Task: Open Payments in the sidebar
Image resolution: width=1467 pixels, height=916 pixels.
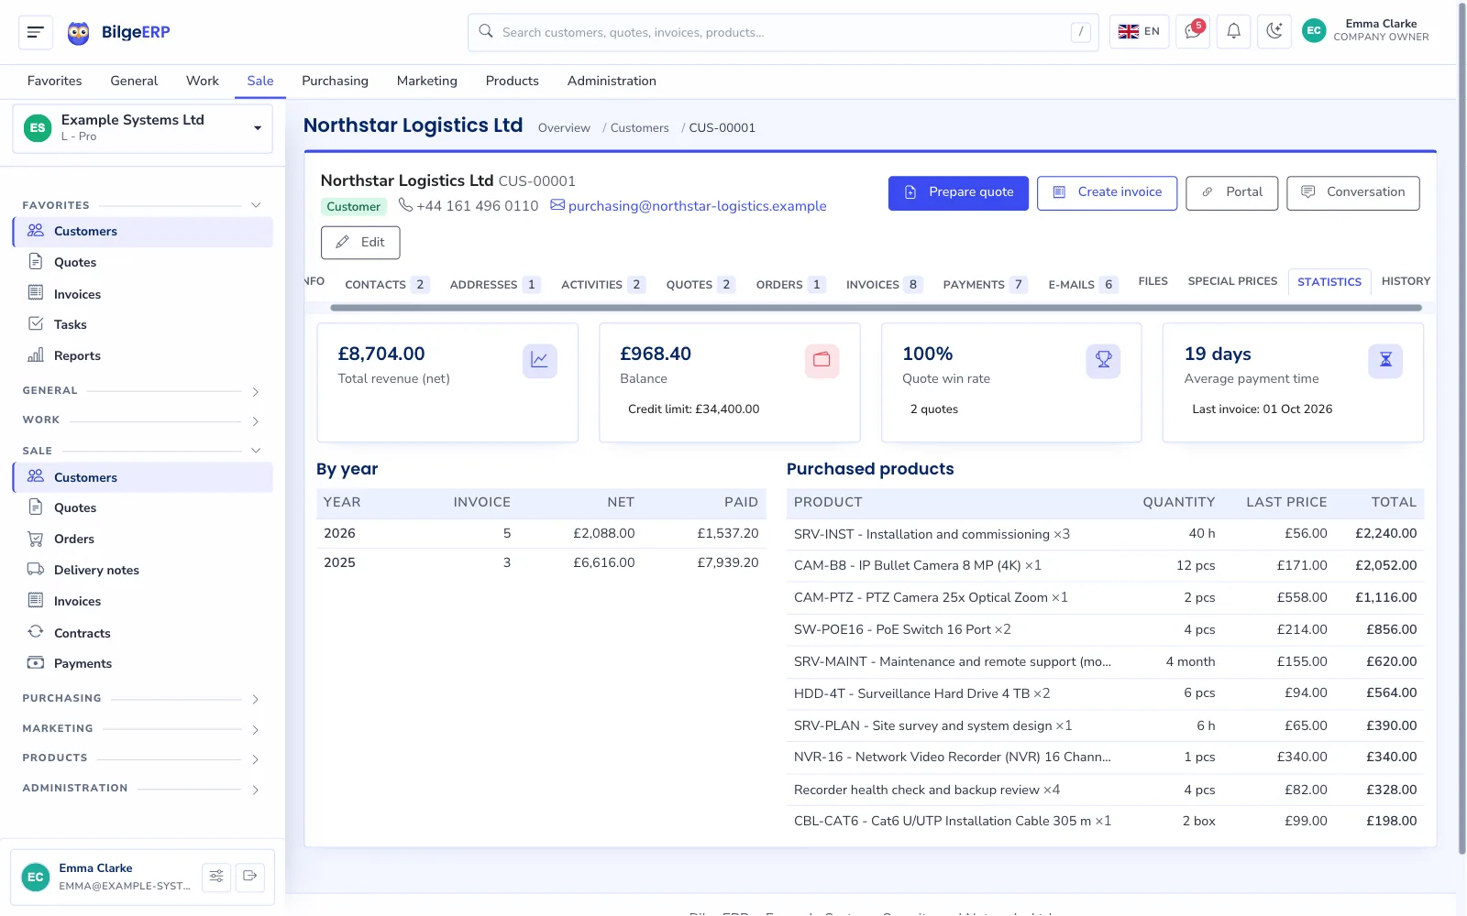Action: (142, 663)
